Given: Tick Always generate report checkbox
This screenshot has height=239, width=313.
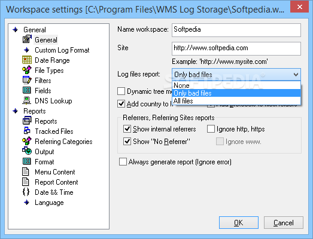Looking at the screenshot, I should 123,162.
